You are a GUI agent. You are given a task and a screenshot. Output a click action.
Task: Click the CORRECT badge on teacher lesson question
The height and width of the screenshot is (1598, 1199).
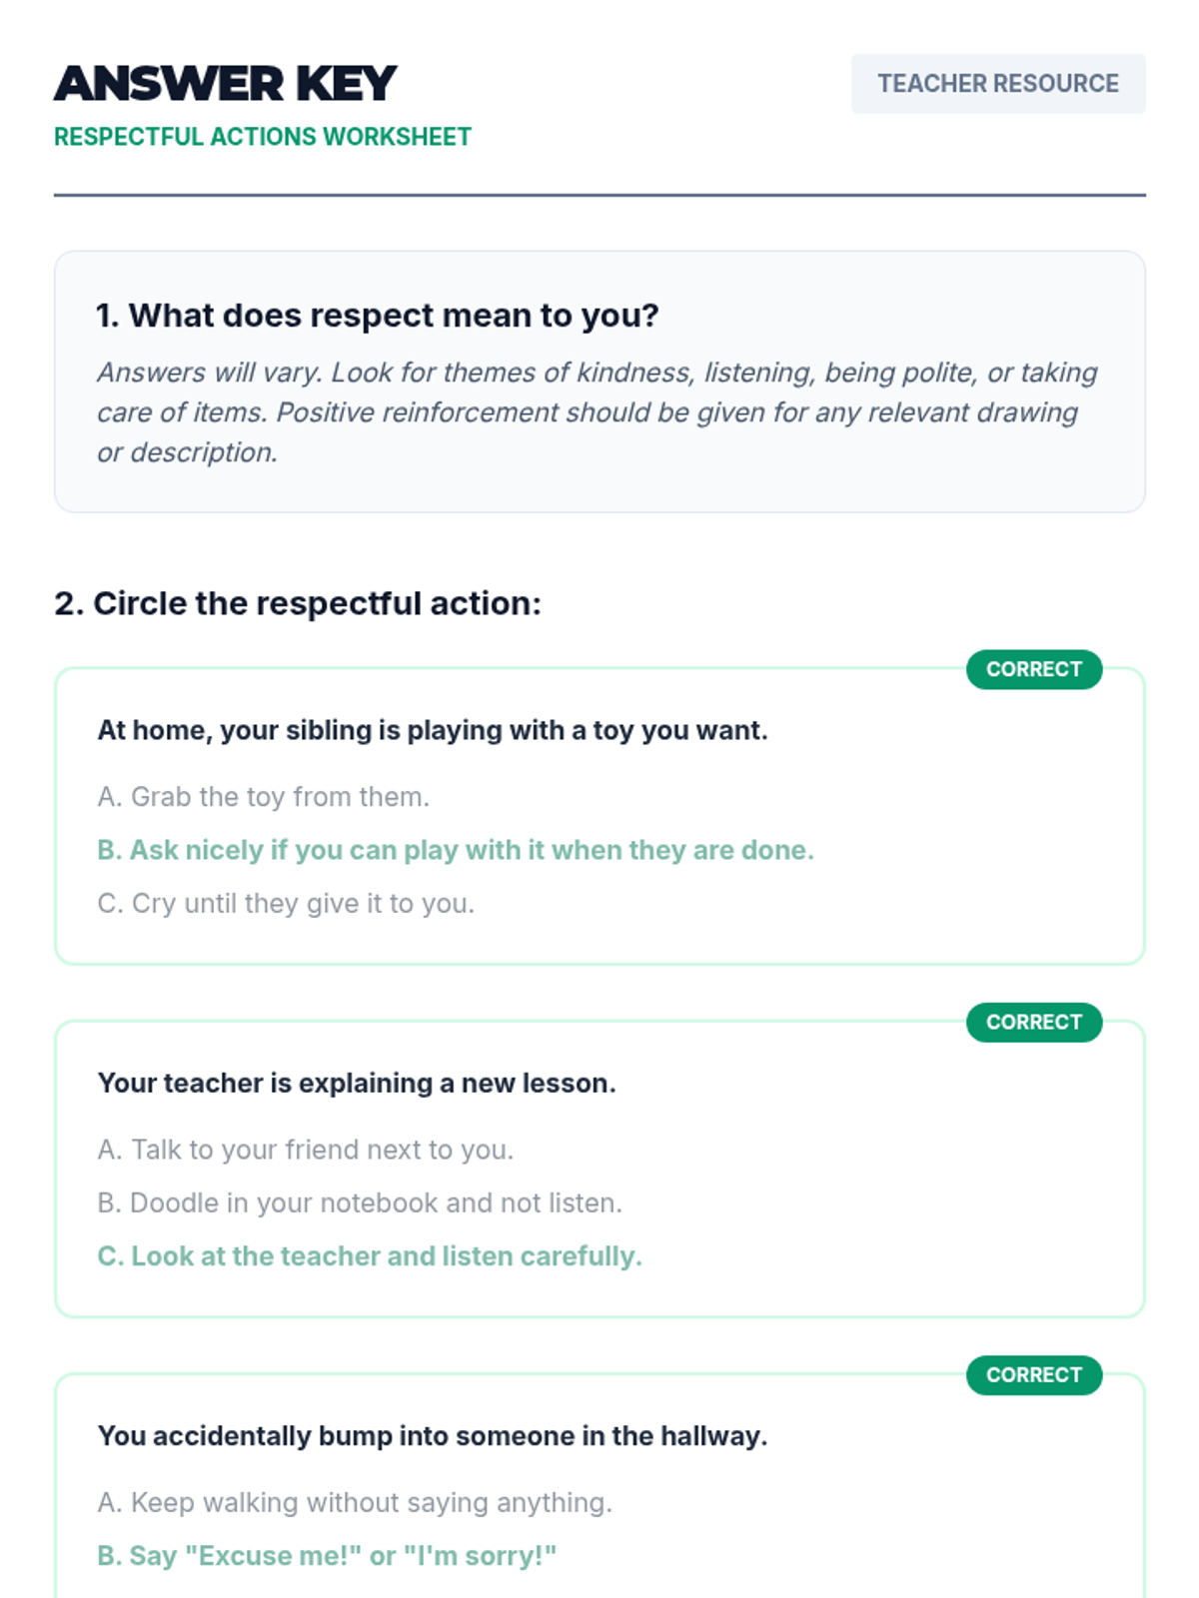(x=1033, y=1022)
